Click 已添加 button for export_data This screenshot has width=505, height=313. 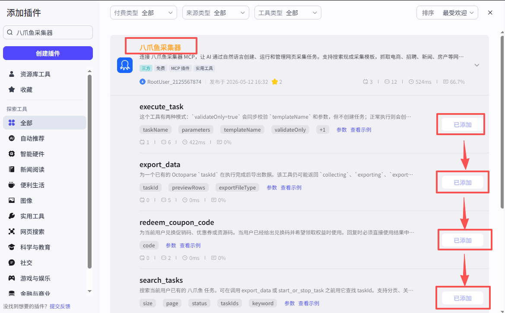point(463,183)
